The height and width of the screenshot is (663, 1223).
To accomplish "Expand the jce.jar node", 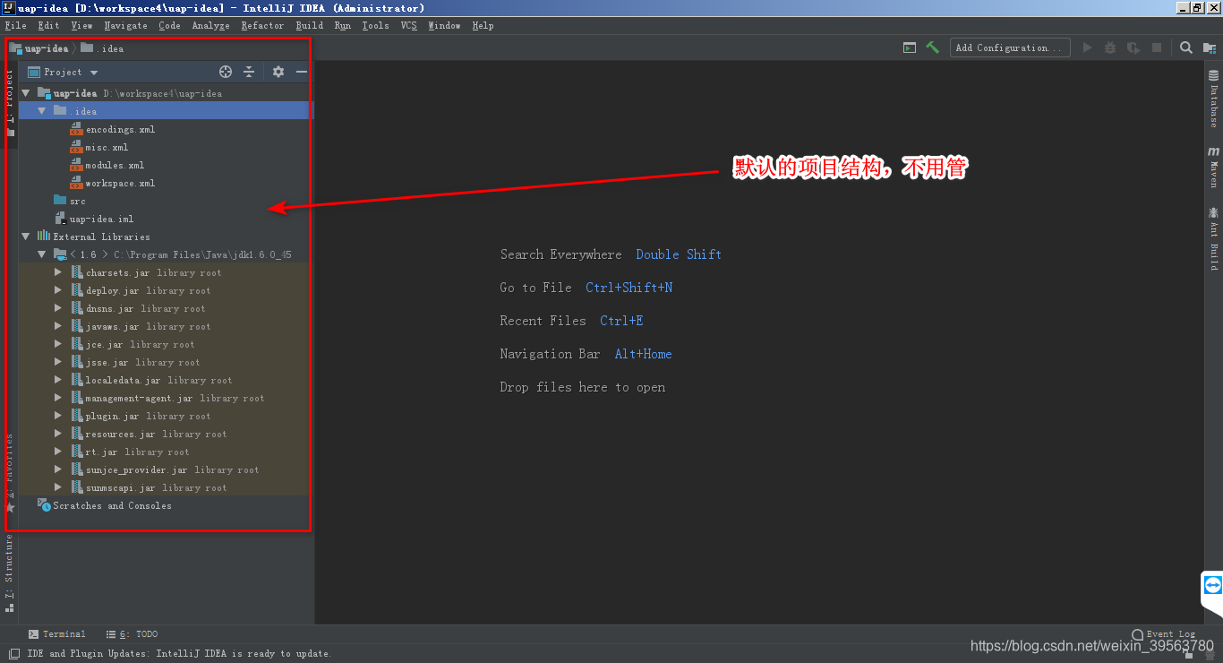I will (x=57, y=344).
